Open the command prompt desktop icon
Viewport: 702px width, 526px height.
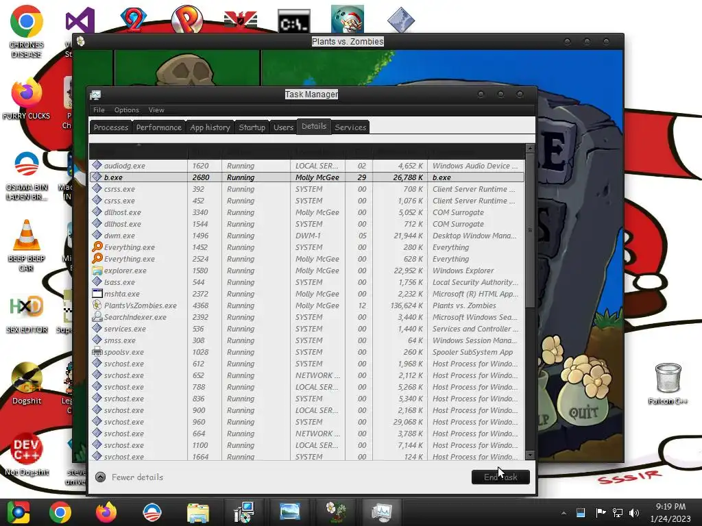293,21
